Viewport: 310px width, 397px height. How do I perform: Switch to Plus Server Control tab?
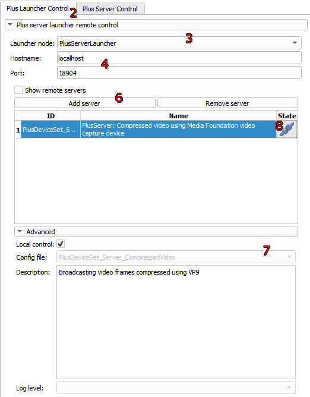tap(110, 9)
